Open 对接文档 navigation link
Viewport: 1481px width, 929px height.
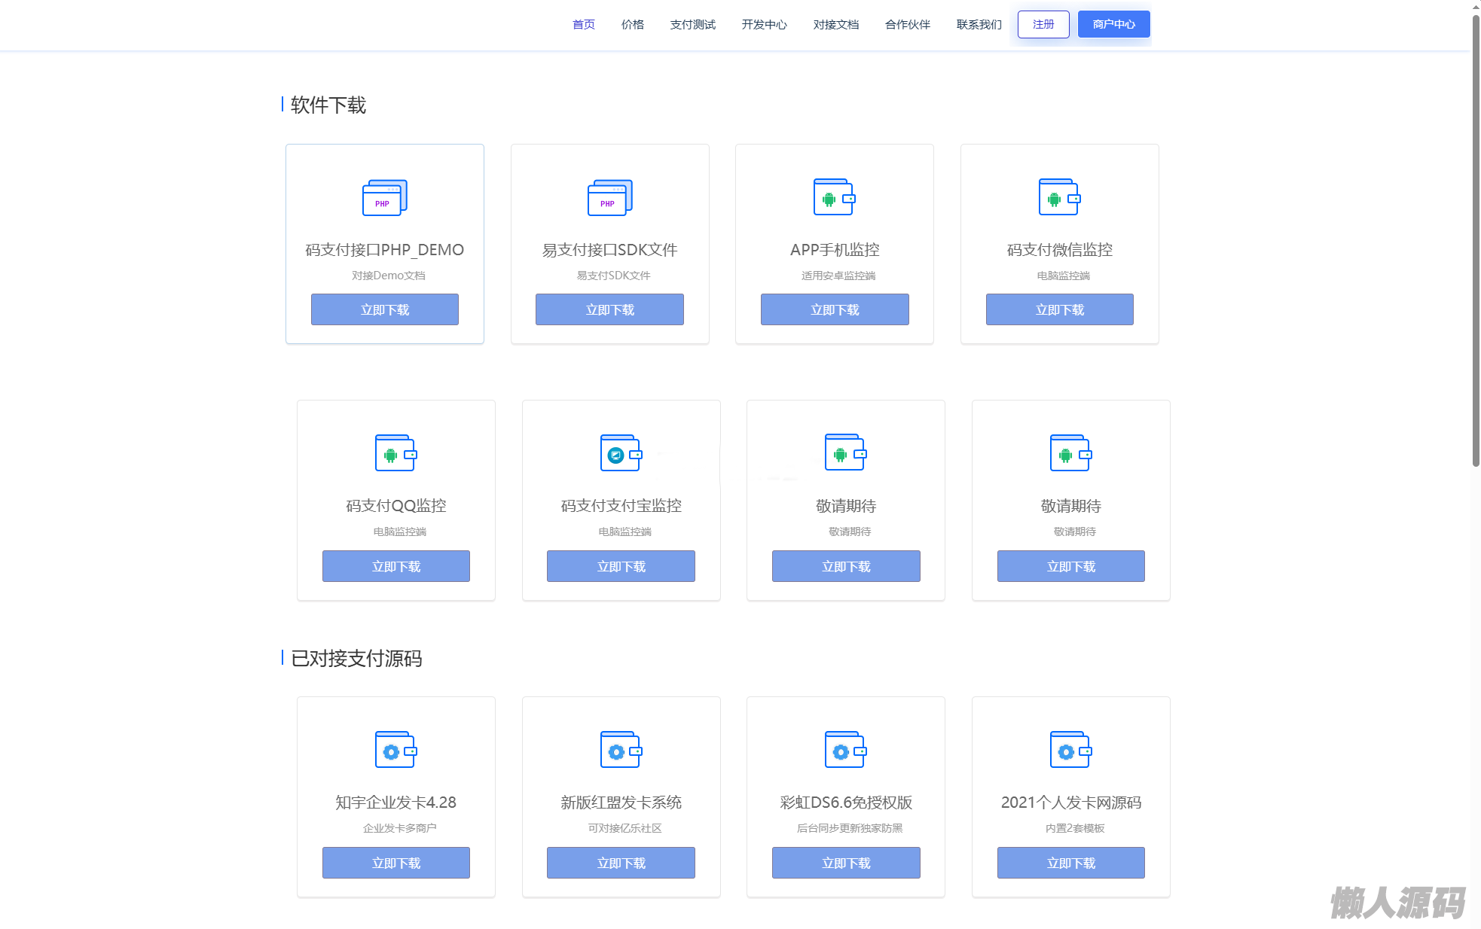coord(835,25)
